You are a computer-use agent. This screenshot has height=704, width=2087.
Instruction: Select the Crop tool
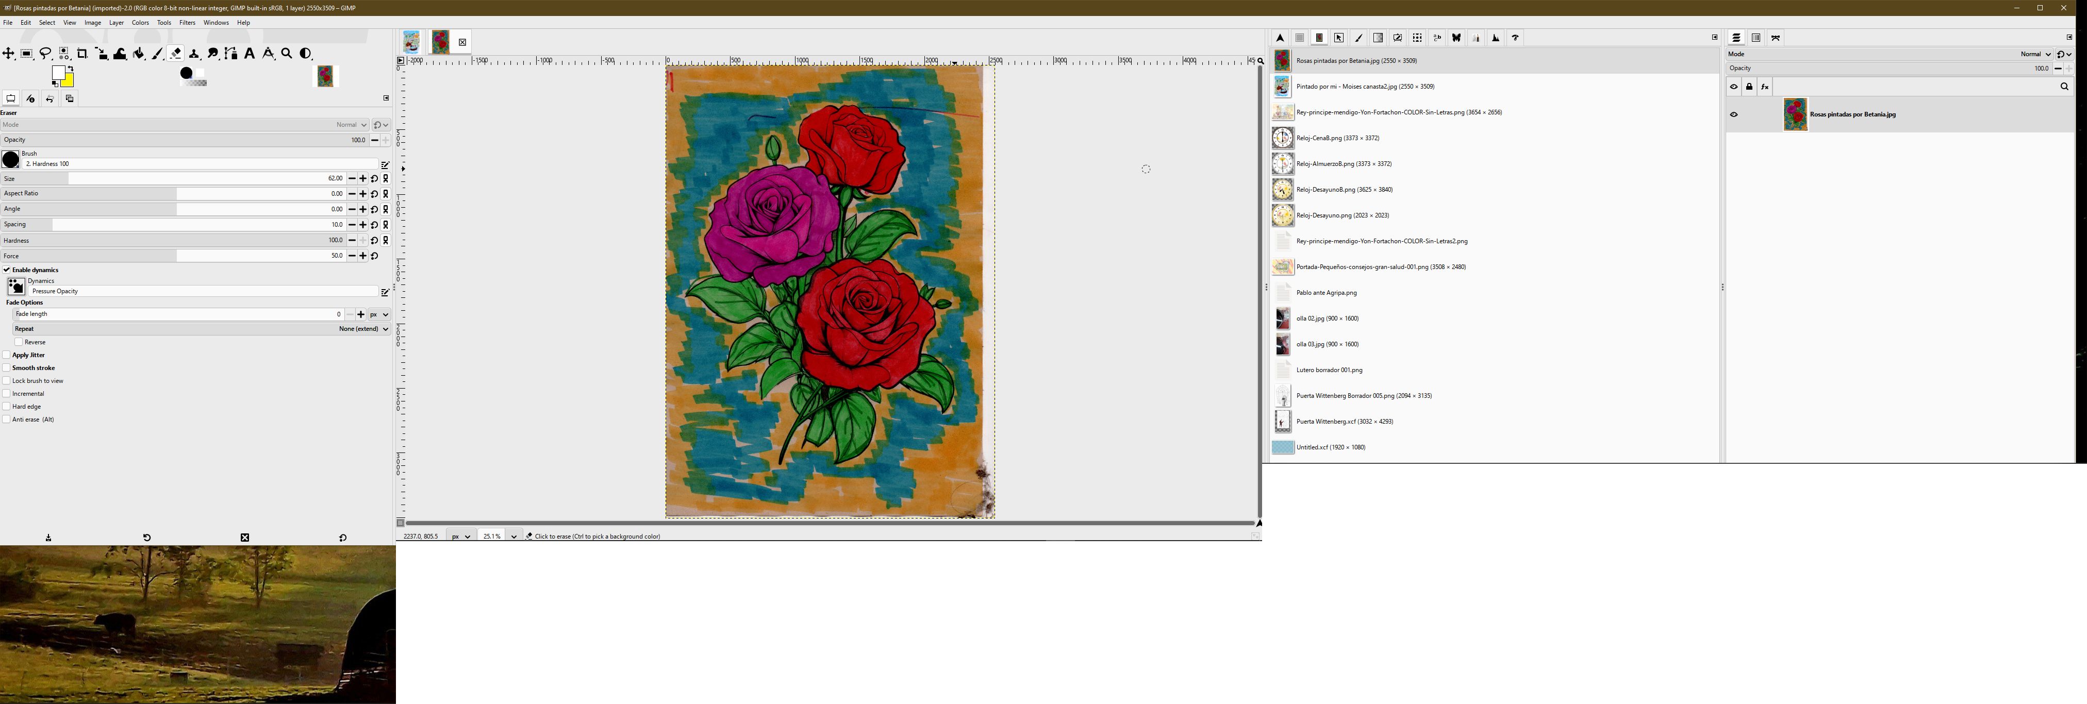click(x=82, y=54)
